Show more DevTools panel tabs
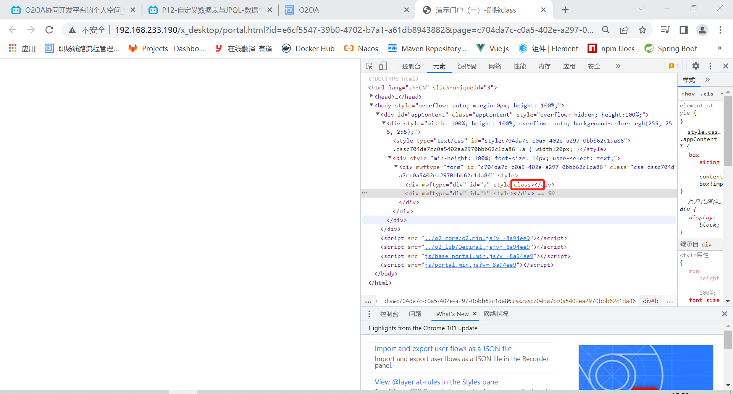 click(x=618, y=66)
